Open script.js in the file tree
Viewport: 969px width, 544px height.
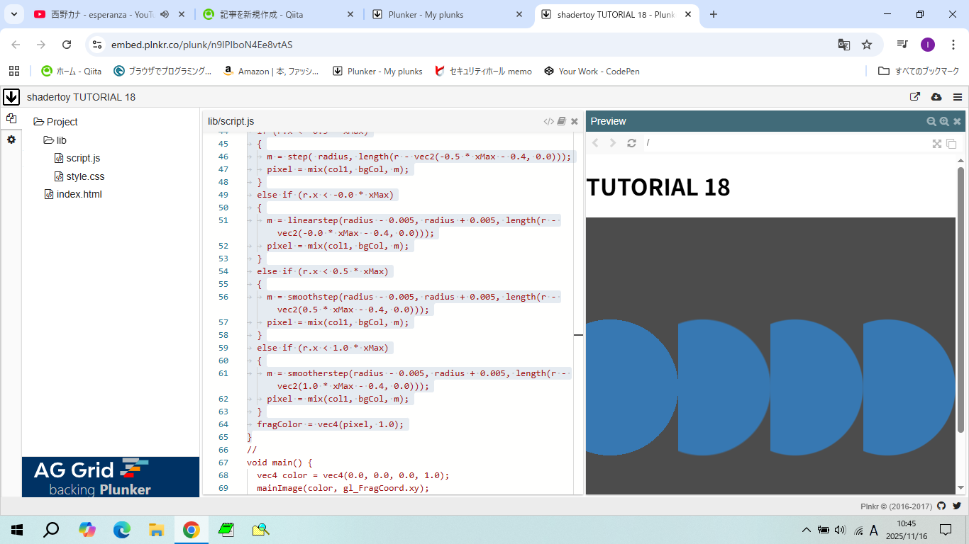pyautogui.click(x=78, y=158)
